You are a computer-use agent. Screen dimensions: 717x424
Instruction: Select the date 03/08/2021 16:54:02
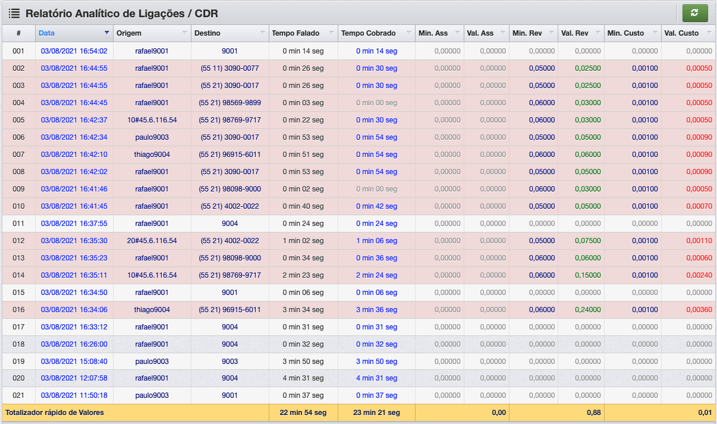[74, 51]
